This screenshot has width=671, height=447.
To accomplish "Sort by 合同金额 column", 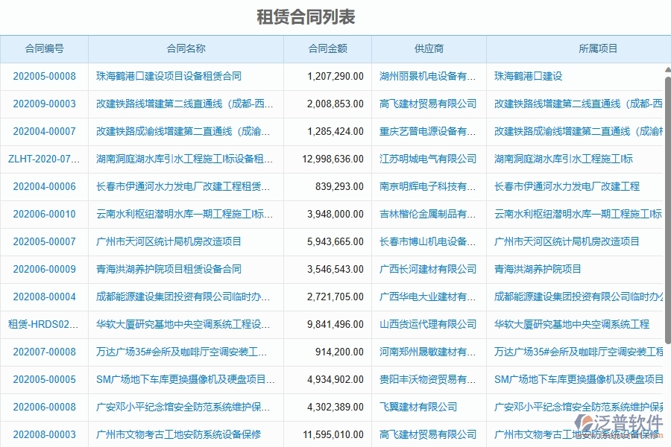I will 327,48.
